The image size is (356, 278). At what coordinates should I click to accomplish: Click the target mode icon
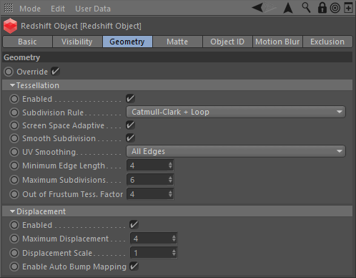pos(335,8)
